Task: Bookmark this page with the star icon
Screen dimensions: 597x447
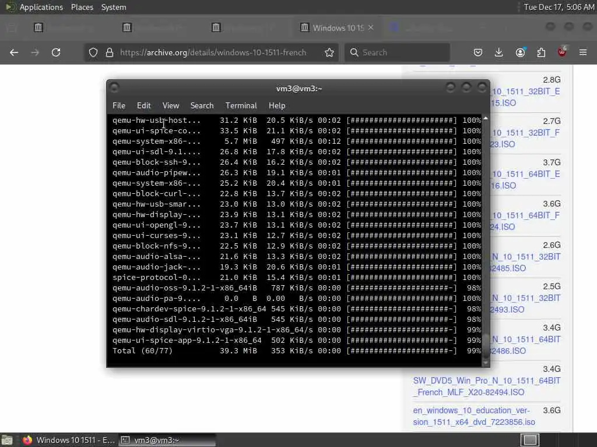Action: click(x=329, y=52)
